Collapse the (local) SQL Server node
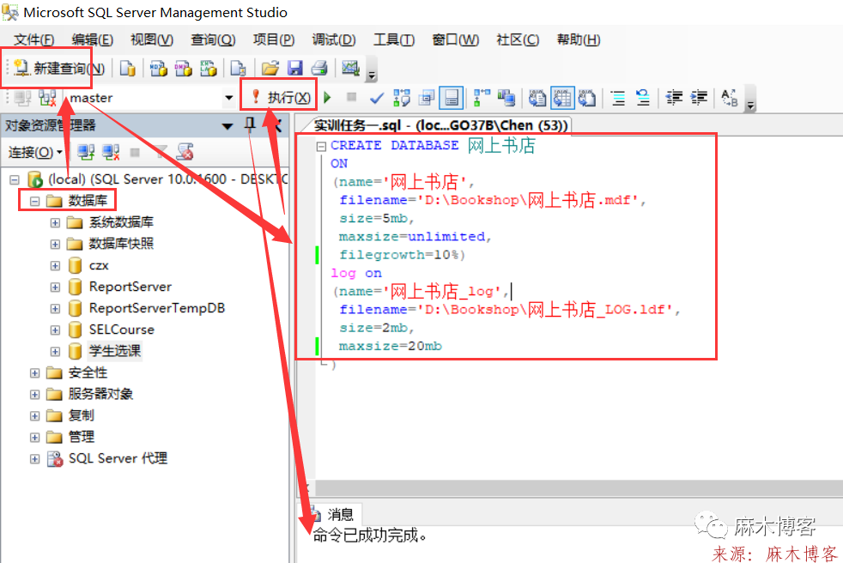This screenshot has width=843, height=563. pos(15,179)
